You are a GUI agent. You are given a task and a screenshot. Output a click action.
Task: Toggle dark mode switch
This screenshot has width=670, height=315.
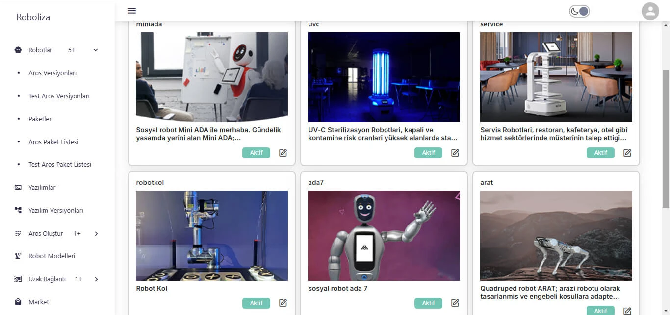pos(579,11)
